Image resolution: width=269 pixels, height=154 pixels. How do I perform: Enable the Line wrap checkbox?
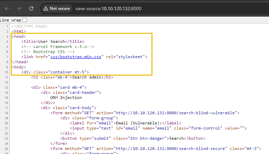[x=24, y=20]
